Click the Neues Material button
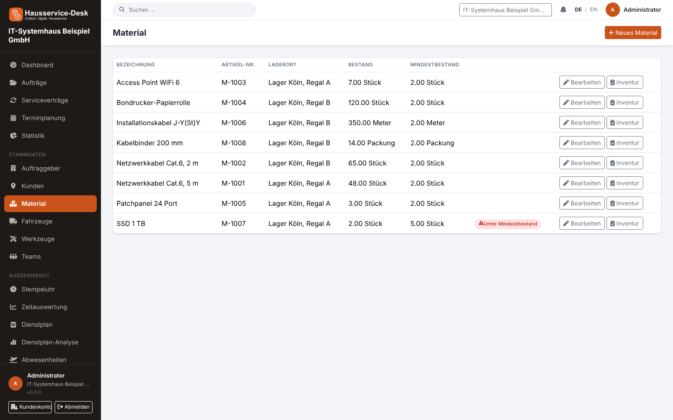The width and height of the screenshot is (673, 420). pos(633,33)
